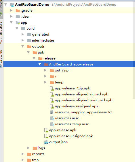Screen dimensions: 135x162
Task: Select app-release_aligned_unsigned.apk file name
Action: 84,100
